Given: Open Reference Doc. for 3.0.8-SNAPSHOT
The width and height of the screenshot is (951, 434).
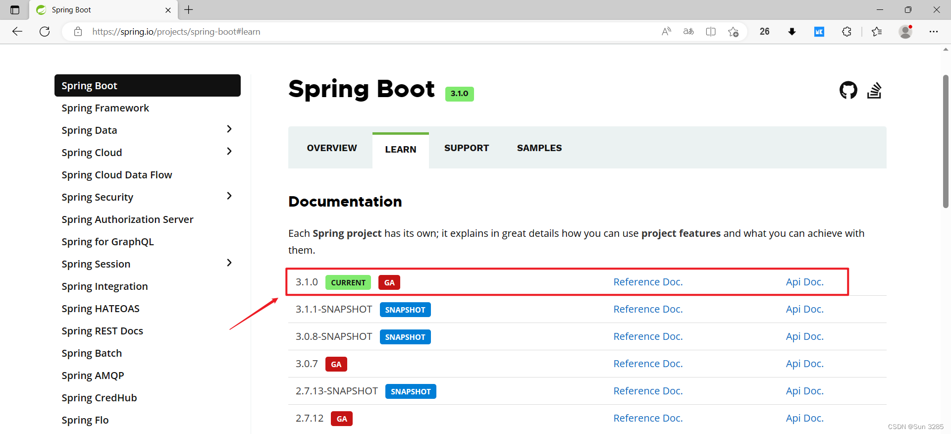Looking at the screenshot, I should [648, 336].
